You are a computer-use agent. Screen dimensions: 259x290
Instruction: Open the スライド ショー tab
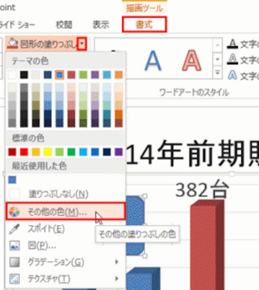point(17,25)
